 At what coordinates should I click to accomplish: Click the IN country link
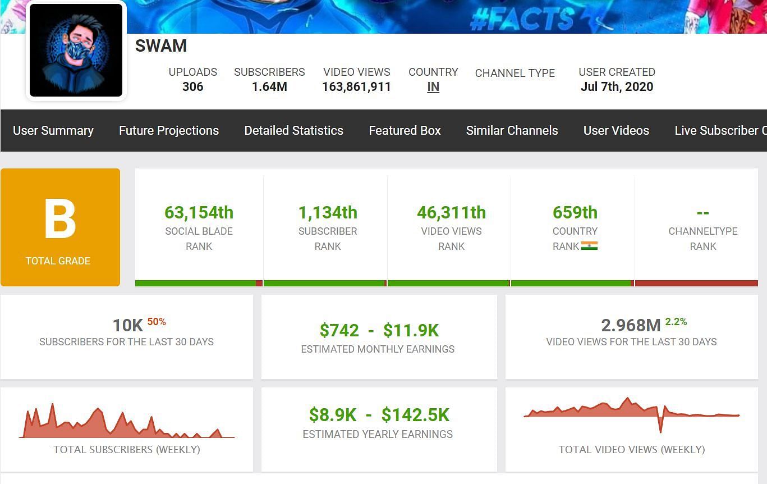[433, 87]
